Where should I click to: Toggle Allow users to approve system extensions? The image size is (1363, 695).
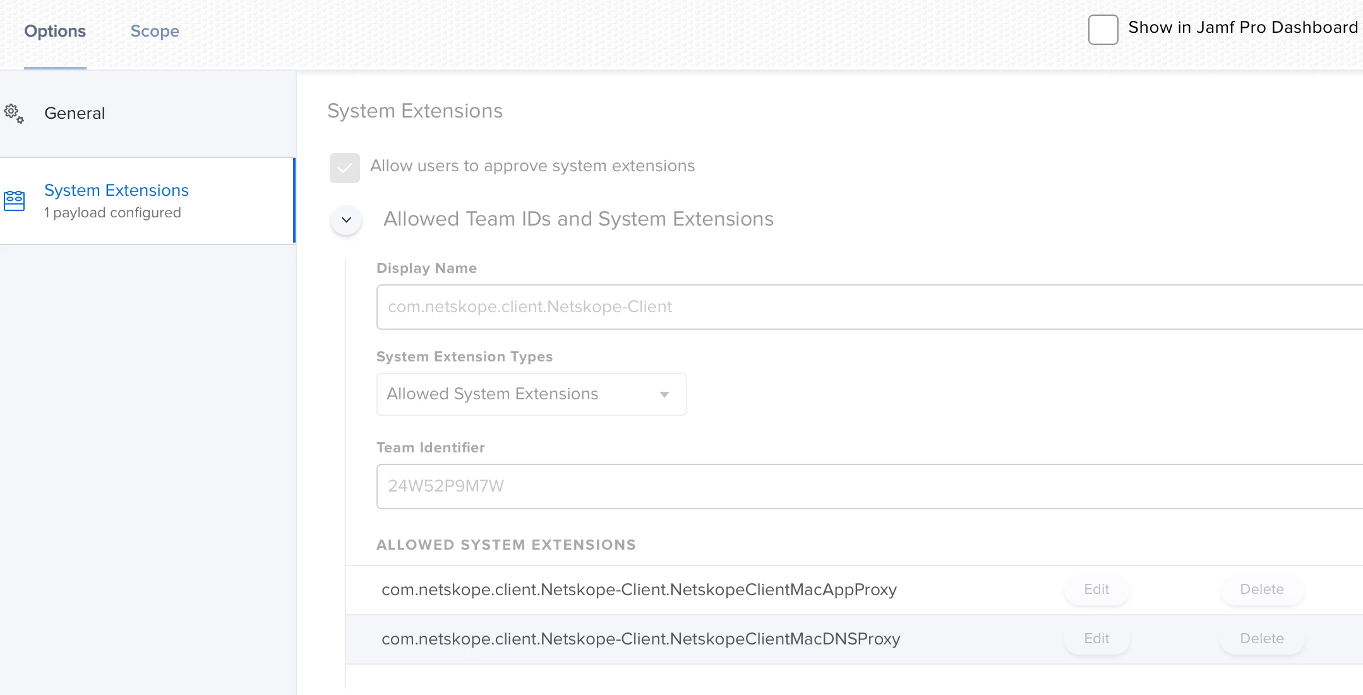coord(344,167)
